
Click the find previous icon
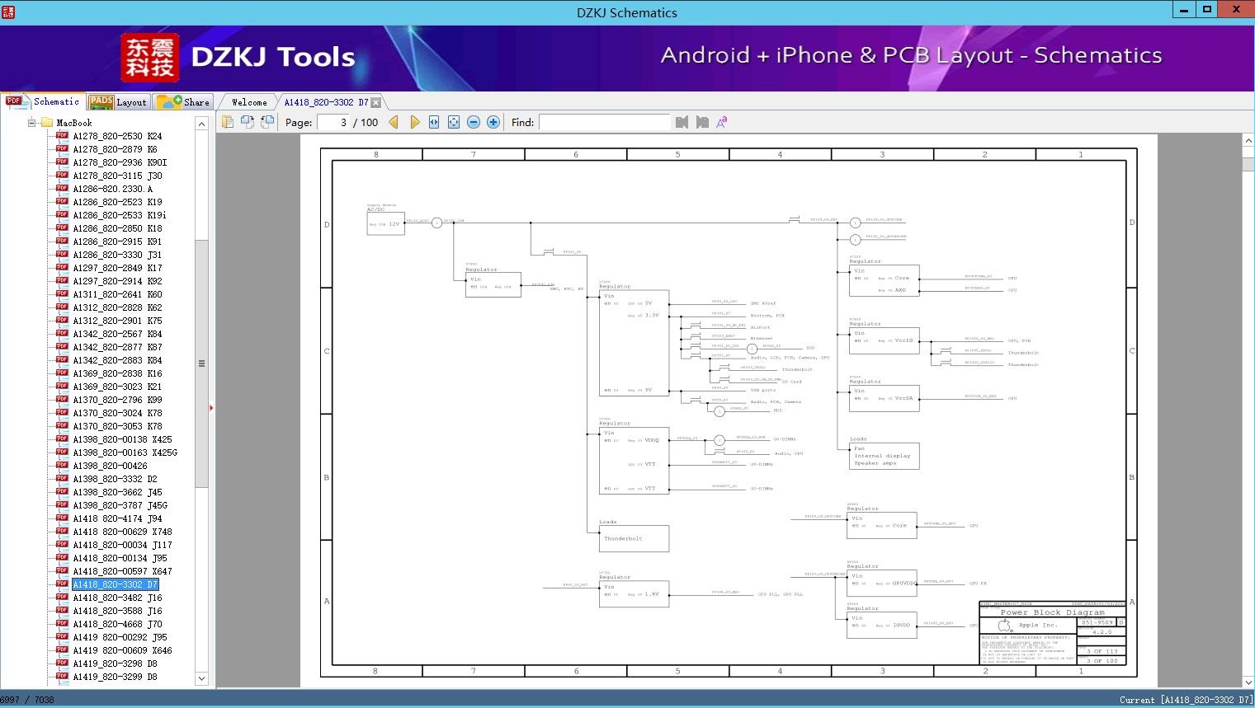click(682, 122)
